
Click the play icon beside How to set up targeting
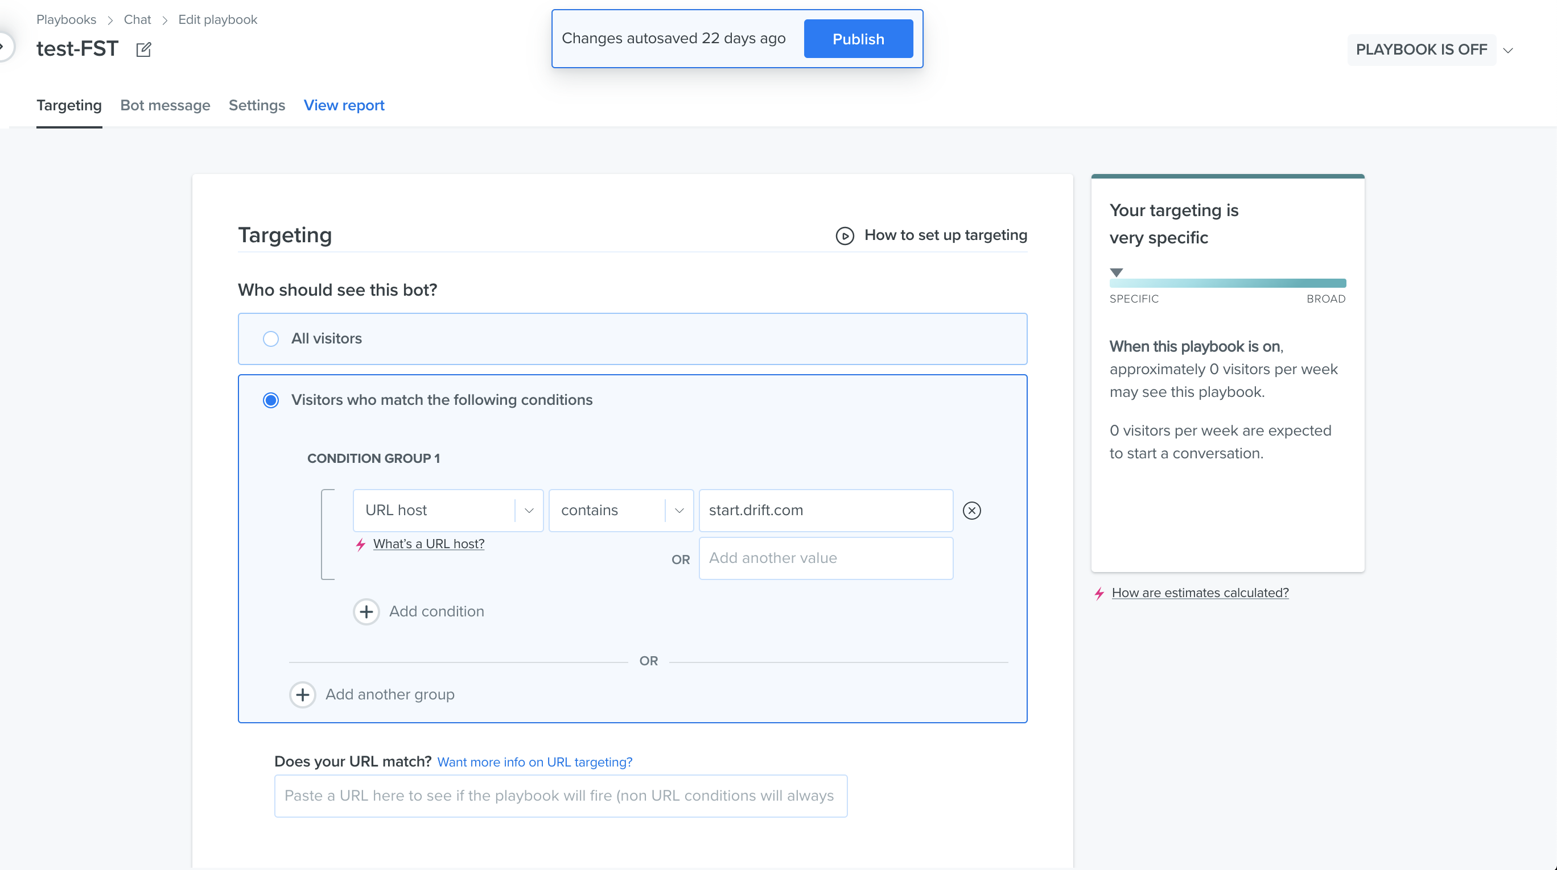[x=845, y=235]
